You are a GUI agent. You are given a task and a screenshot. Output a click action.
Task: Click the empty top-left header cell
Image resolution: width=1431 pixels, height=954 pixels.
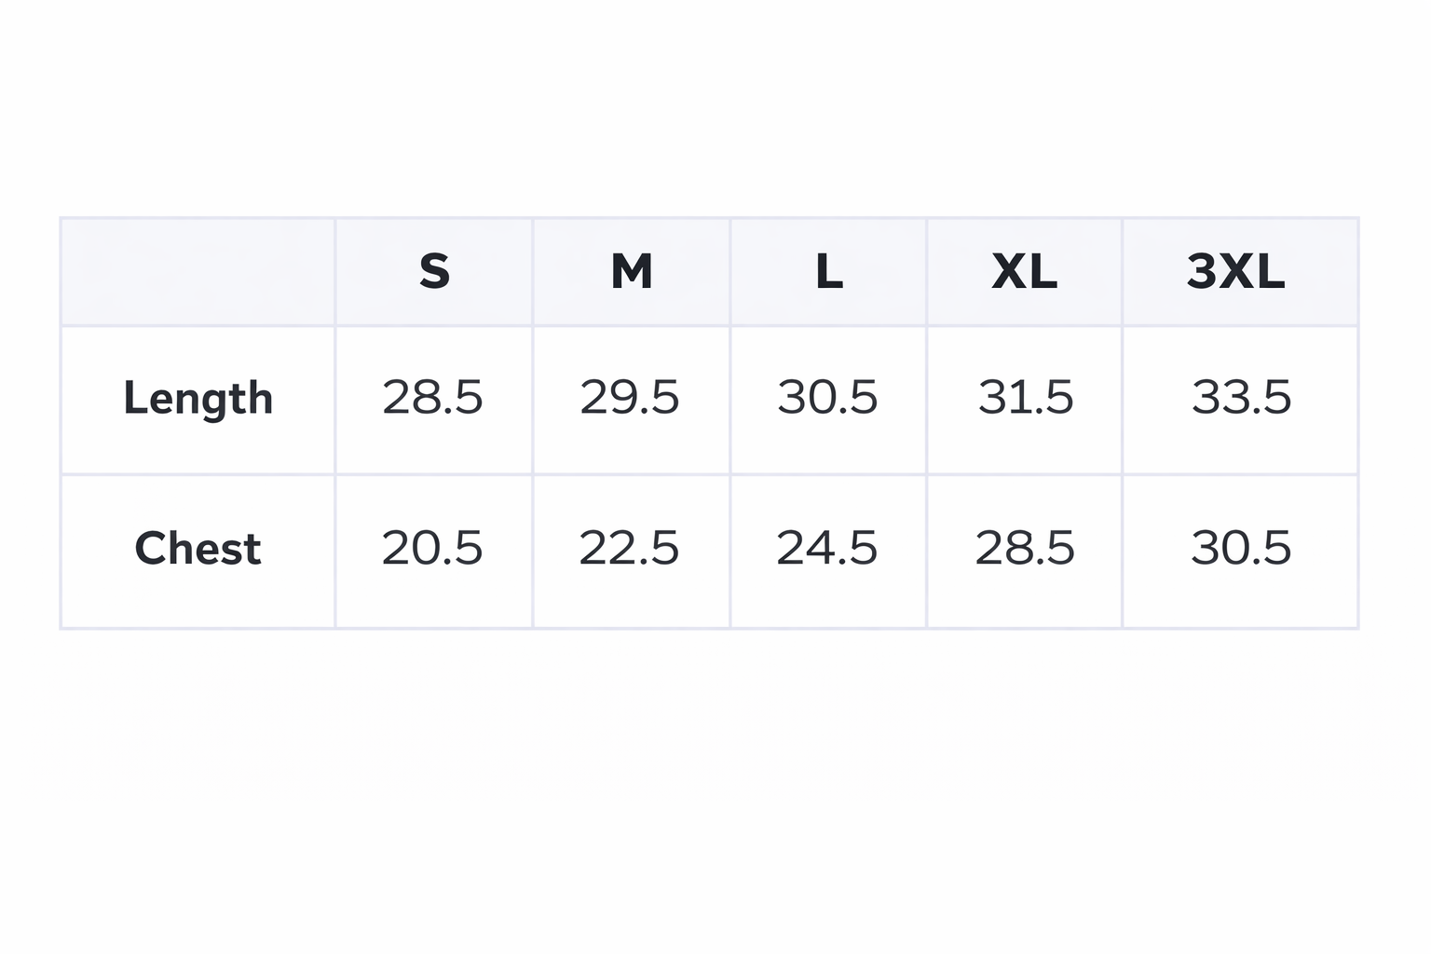[x=198, y=272]
